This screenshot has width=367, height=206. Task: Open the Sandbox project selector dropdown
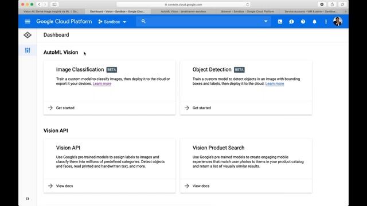coord(112,22)
